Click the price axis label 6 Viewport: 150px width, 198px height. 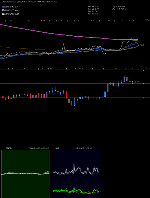click(x=143, y=98)
